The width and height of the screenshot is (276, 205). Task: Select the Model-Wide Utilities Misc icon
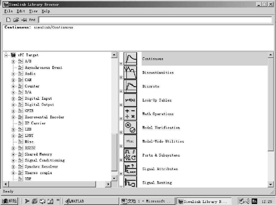coord(130,141)
